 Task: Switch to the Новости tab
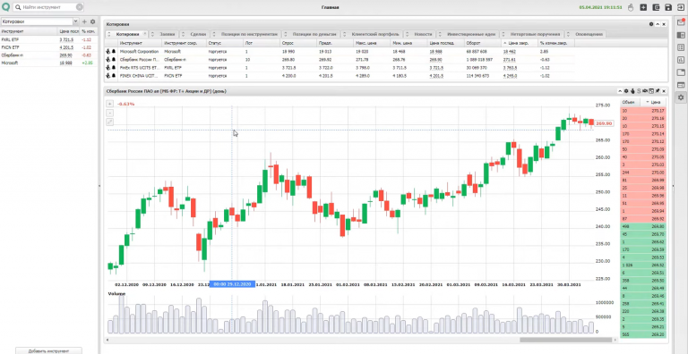click(x=423, y=34)
